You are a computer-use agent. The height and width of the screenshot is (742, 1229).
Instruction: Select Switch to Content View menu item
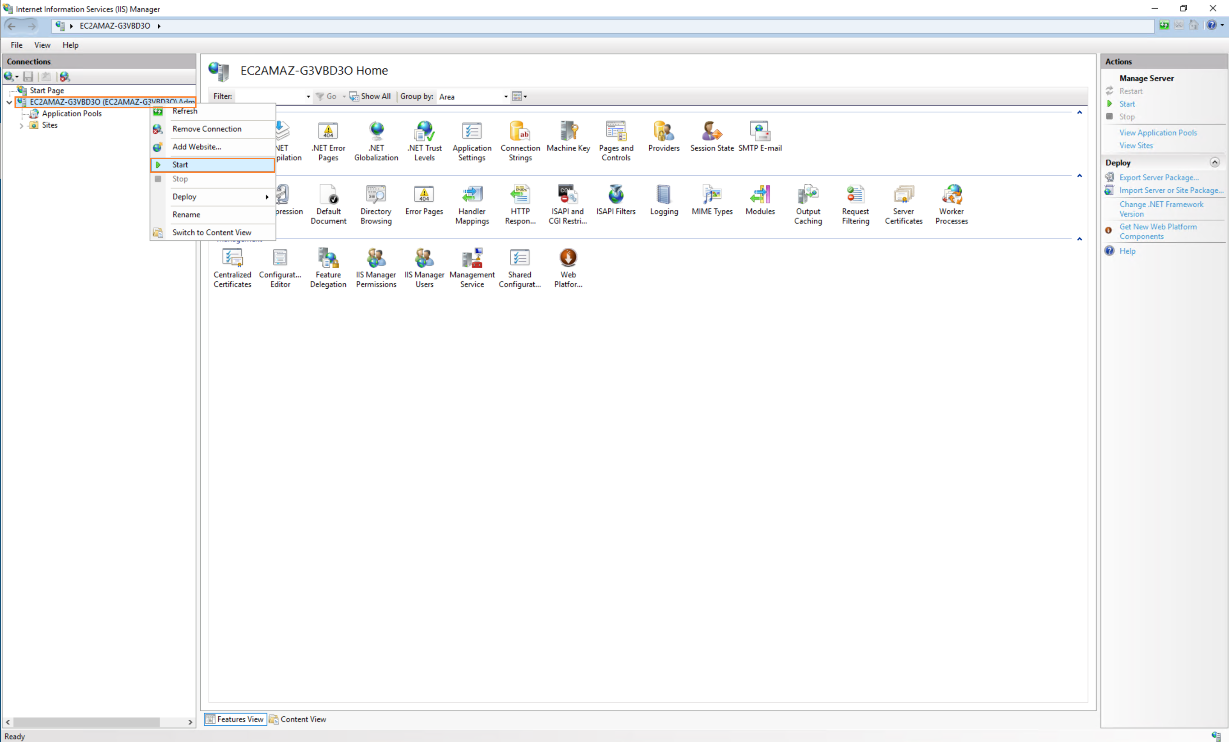click(x=212, y=232)
